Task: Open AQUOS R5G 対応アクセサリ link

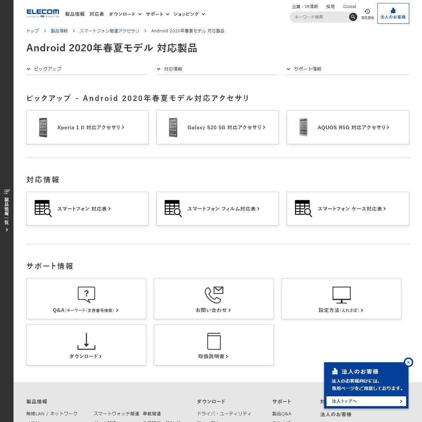Action: tap(348, 127)
